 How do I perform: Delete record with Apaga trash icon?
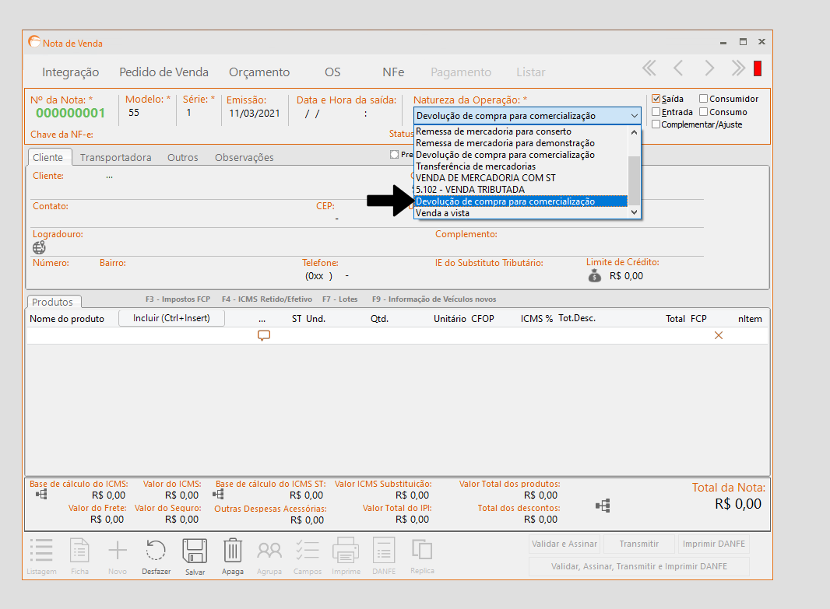click(232, 551)
